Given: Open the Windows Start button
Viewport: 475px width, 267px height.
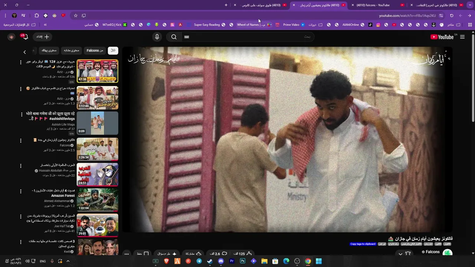Looking at the screenshot, I should 319,261.
